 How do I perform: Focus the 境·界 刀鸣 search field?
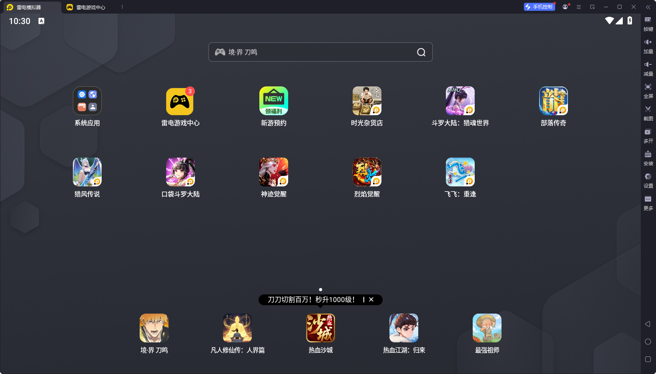320,52
